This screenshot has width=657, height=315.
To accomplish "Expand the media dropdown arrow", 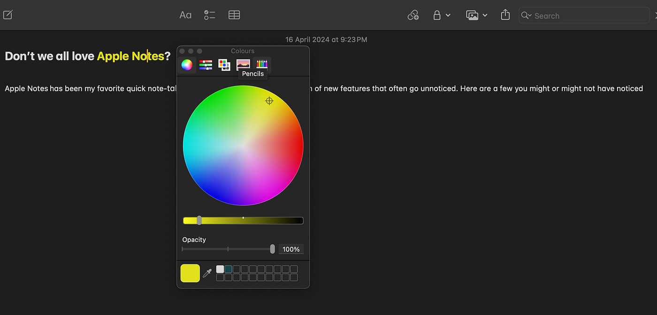I will pyautogui.click(x=485, y=15).
